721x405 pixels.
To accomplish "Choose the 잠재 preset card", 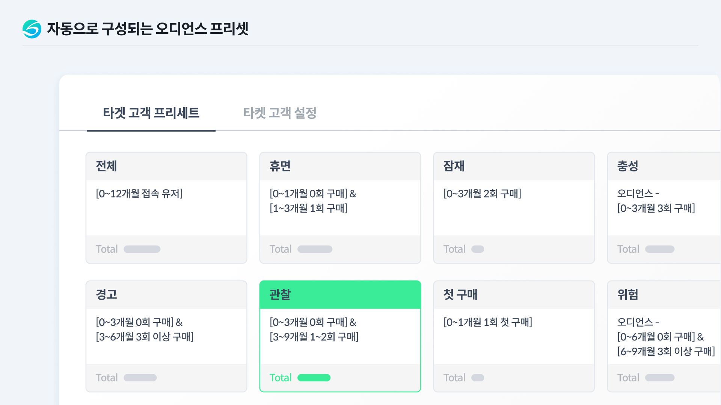I will (x=514, y=207).
